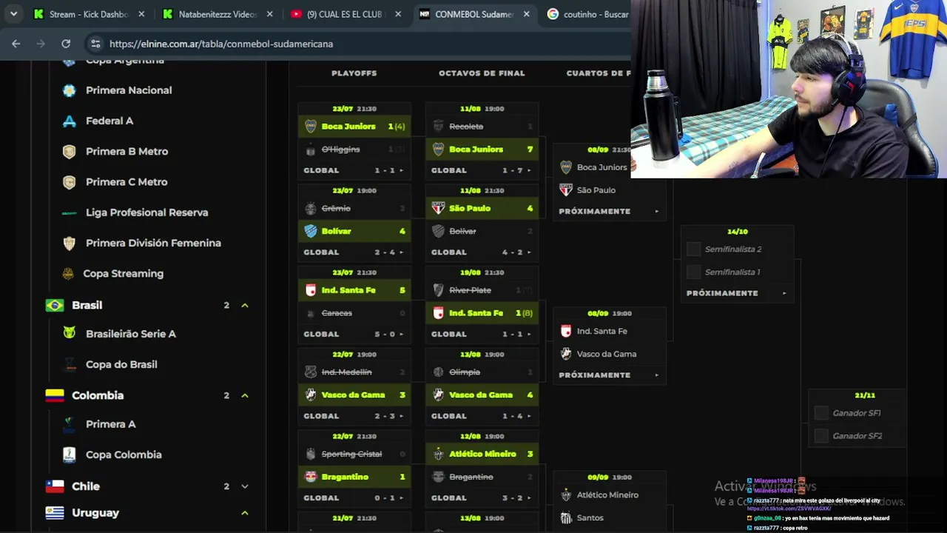The image size is (947, 533).
Task: Open the Primera Nacional link
Action: (x=129, y=90)
